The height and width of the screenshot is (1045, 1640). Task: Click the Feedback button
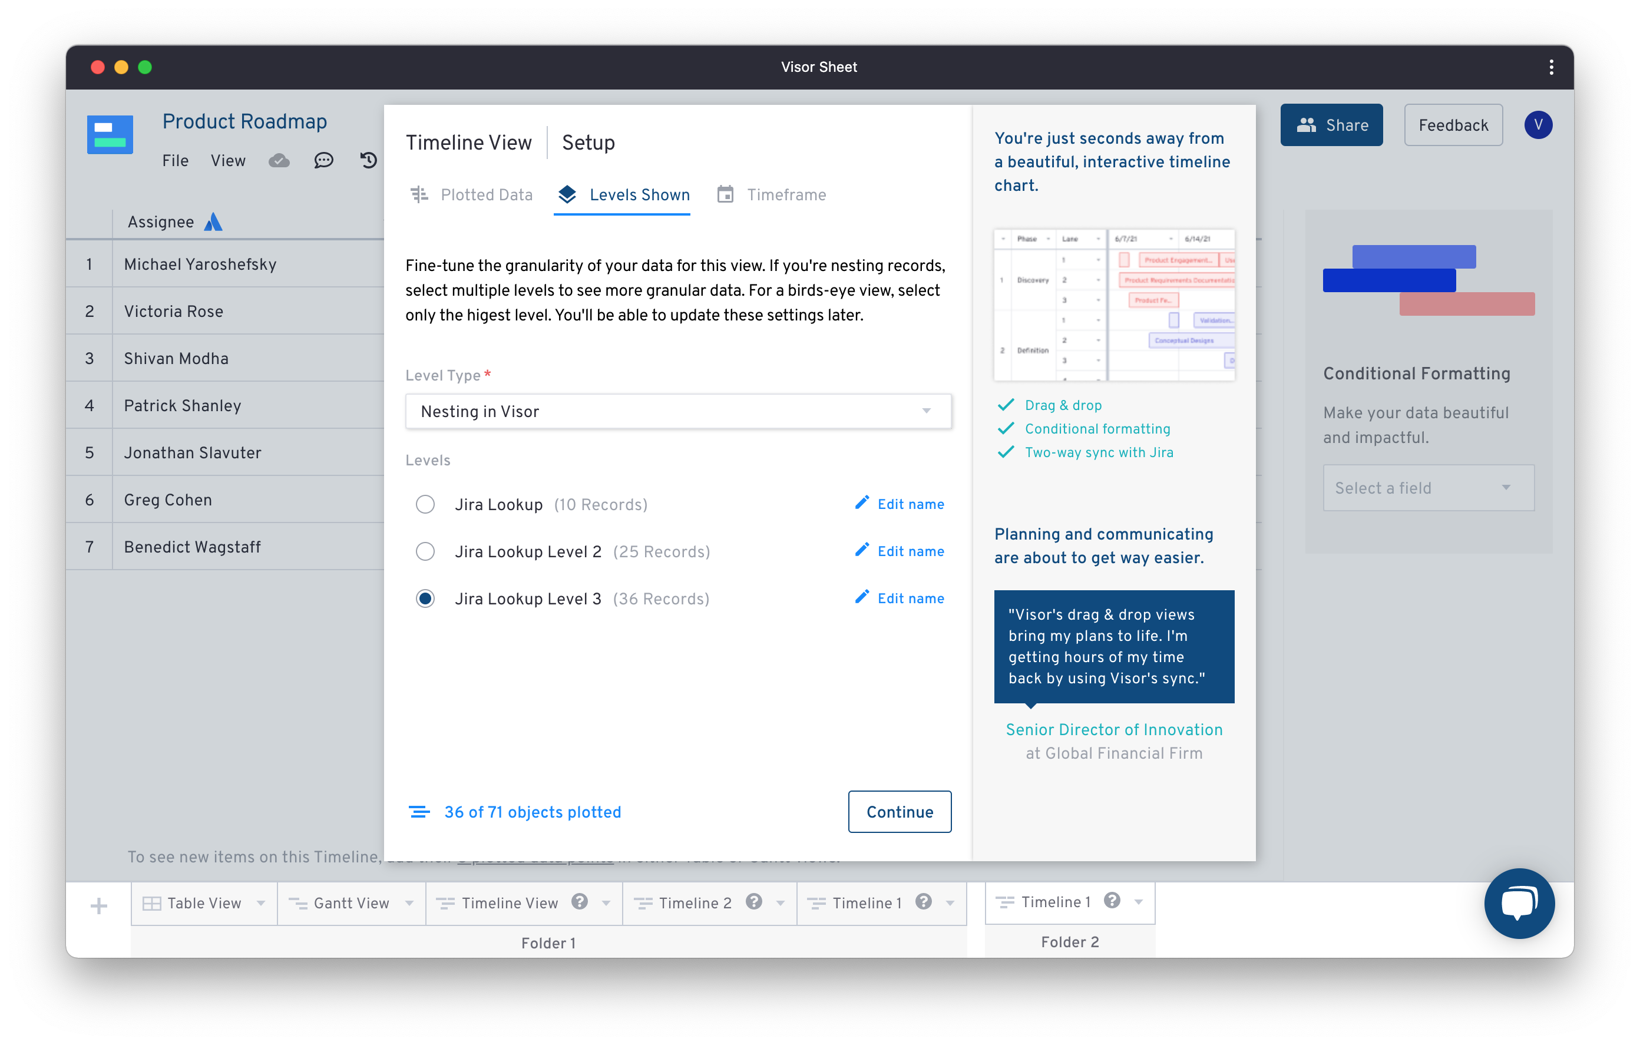(1453, 125)
